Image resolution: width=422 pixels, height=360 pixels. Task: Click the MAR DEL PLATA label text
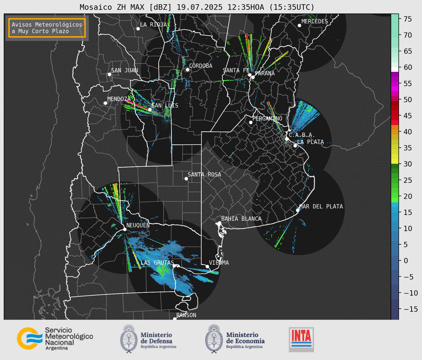click(321, 207)
